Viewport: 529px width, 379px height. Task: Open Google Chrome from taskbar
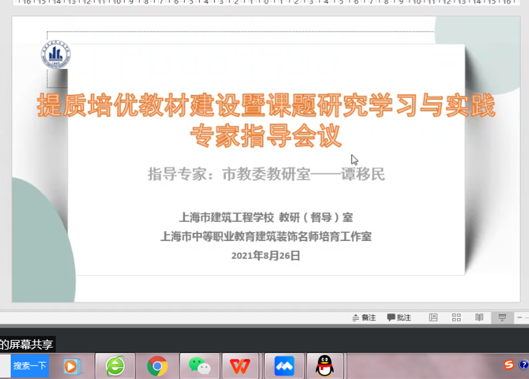tap(157, 366)
